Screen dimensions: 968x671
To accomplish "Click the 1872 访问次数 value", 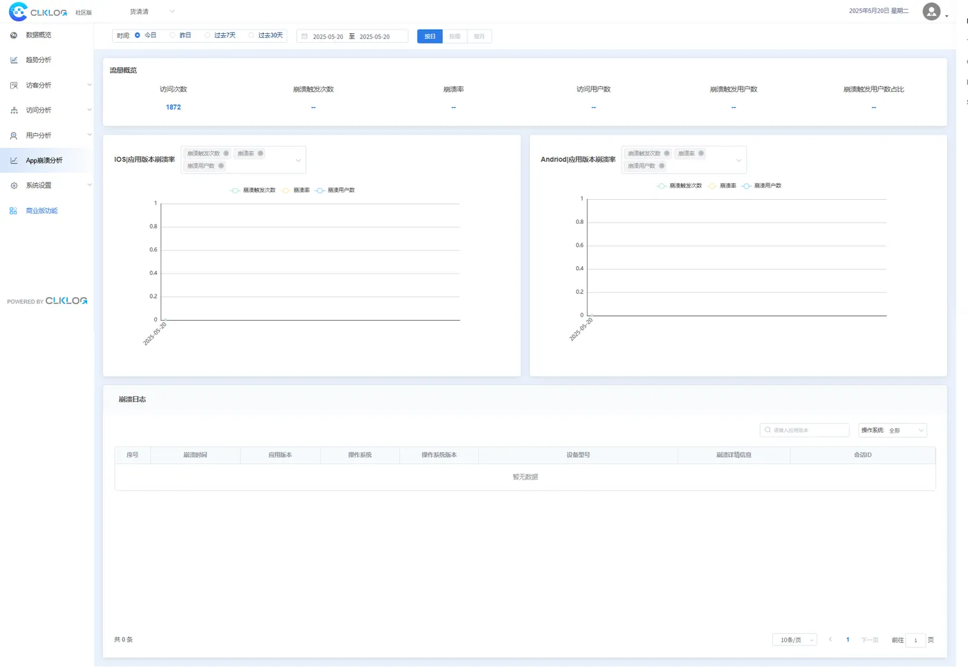I will (x=174, y=107).
